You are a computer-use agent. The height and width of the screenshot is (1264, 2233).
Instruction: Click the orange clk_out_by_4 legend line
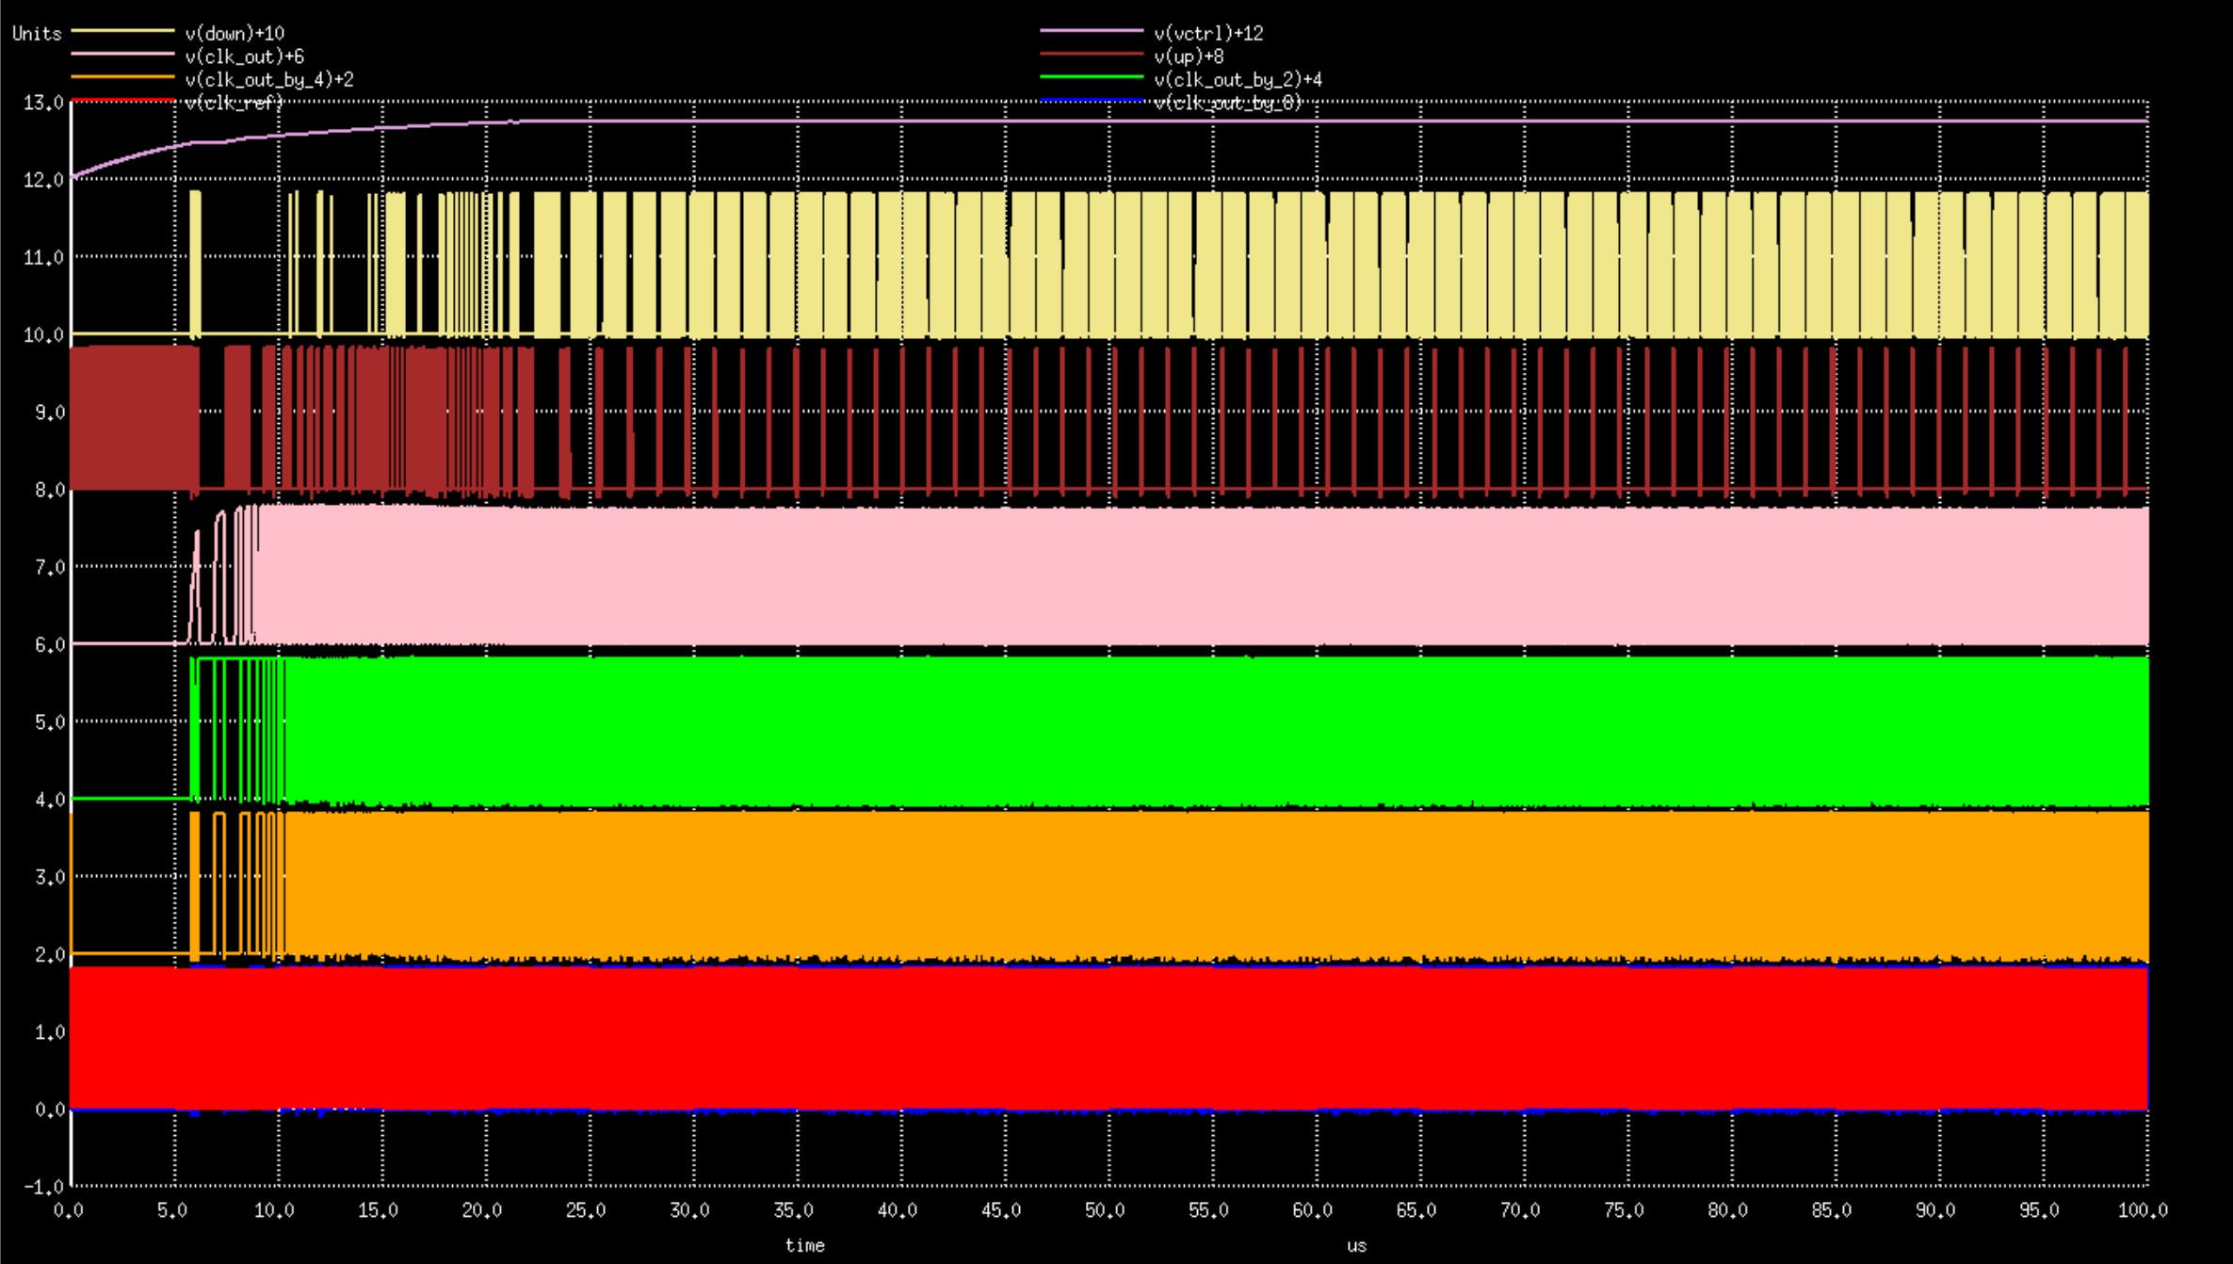coord(122,77)
